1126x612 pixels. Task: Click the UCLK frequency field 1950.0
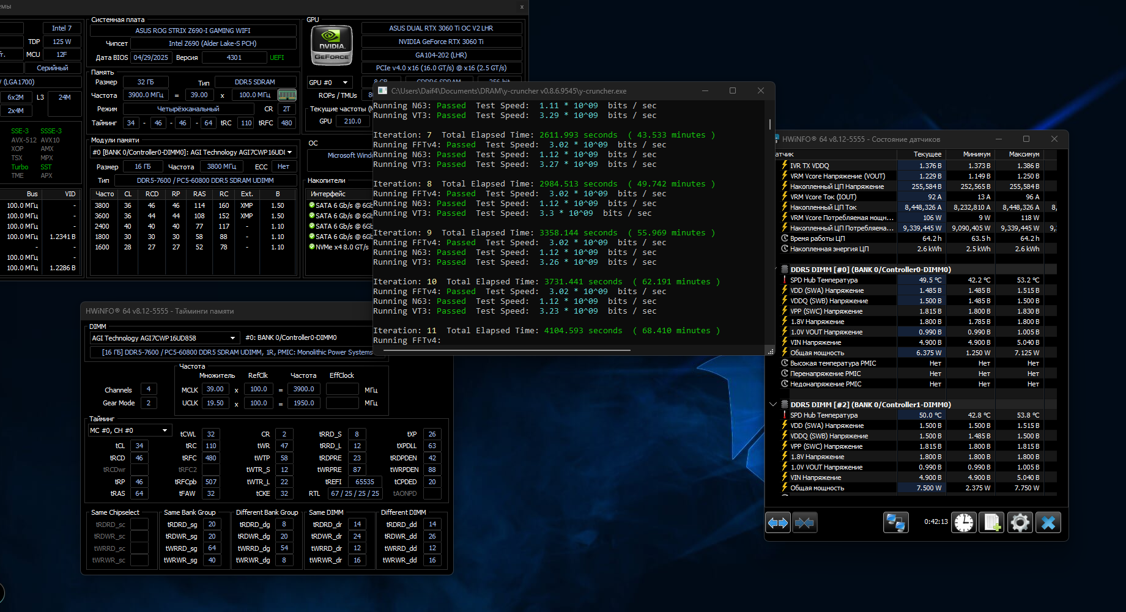click(x=304, y=403)
